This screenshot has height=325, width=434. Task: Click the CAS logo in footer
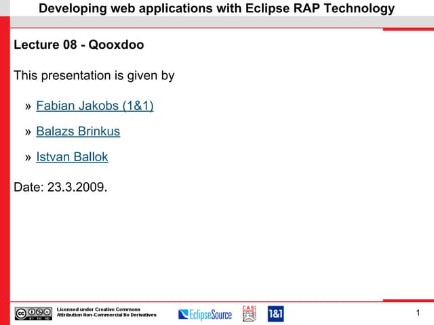pyautogui.click(x=249, y=313)
